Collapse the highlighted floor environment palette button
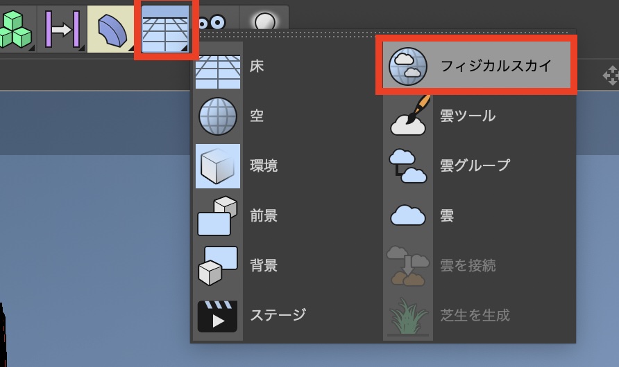 pos(167,28)
